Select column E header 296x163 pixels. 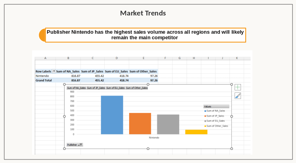tap(143, 58)
